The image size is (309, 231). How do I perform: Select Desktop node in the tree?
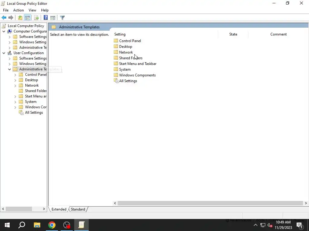[31, 80]
